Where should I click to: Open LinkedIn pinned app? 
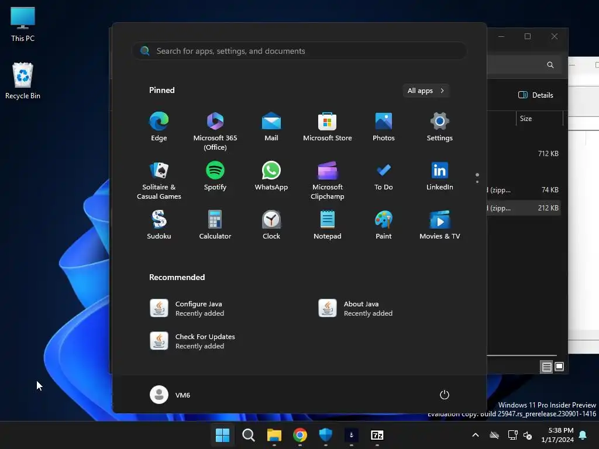pos(440,177)
